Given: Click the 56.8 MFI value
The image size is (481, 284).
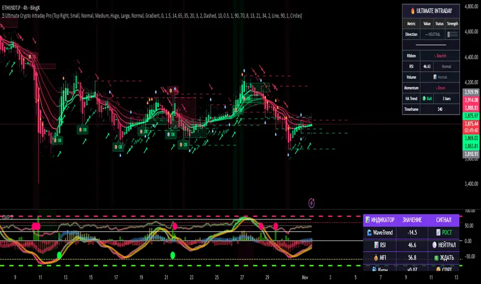Looking at the screenshot, I should pyautogui.click(x=412, y=258).
